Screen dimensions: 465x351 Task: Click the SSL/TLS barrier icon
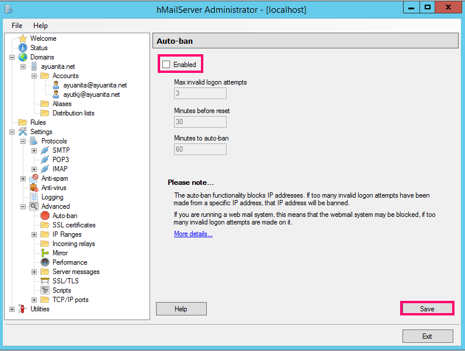click(45, 281)
